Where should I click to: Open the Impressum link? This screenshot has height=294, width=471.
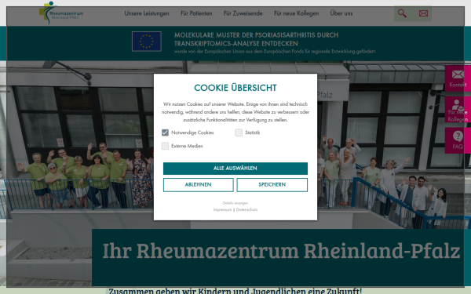[x=222, y=209]
